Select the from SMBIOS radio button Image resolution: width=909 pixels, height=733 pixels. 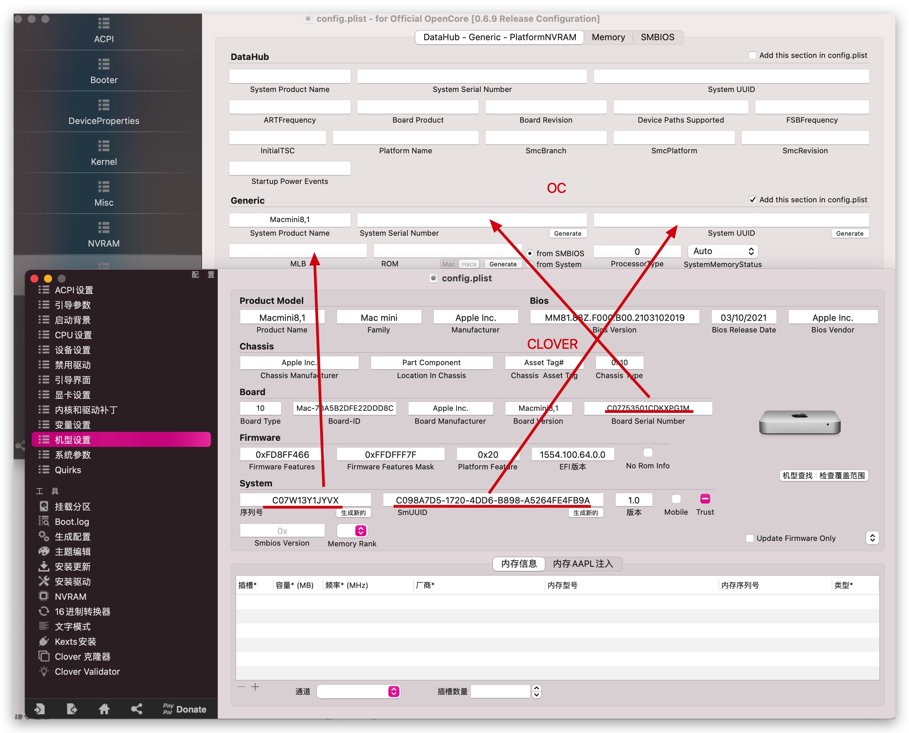530,253
